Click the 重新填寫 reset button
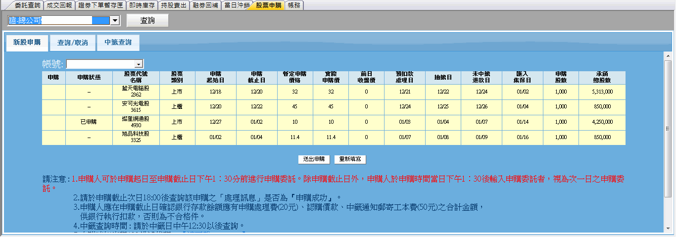Image resolution: width=676 pixels, height=237 pixels. click(350, 159)
